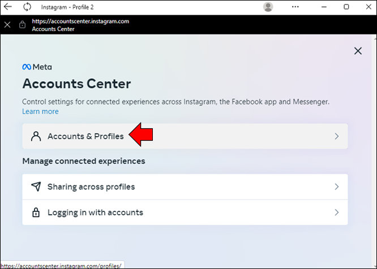The image size is (377, 269).
Task: Click the Meta logo
Action: click(x=37, y=67)
